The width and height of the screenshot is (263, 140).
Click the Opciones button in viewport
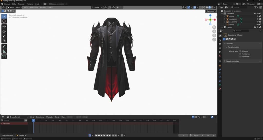211,11
